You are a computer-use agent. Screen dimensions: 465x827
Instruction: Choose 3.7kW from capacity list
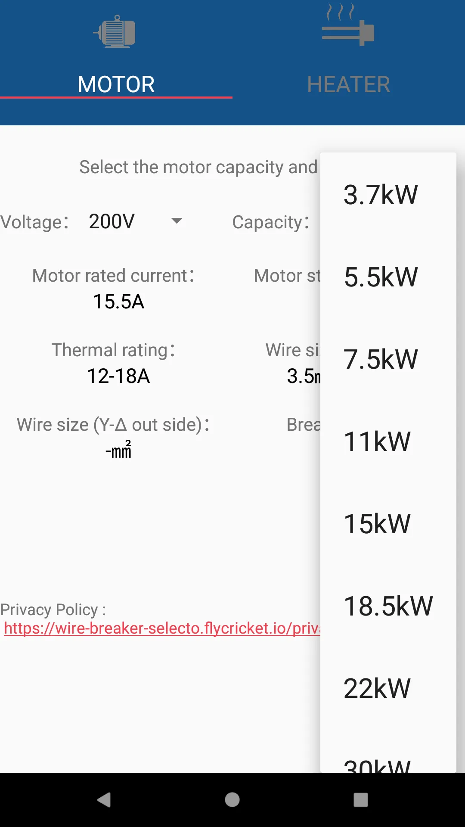coord(388,195)
